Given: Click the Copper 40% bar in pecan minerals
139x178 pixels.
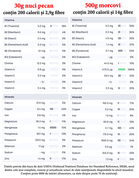Looking at the screenshot, I should [54, 109].
